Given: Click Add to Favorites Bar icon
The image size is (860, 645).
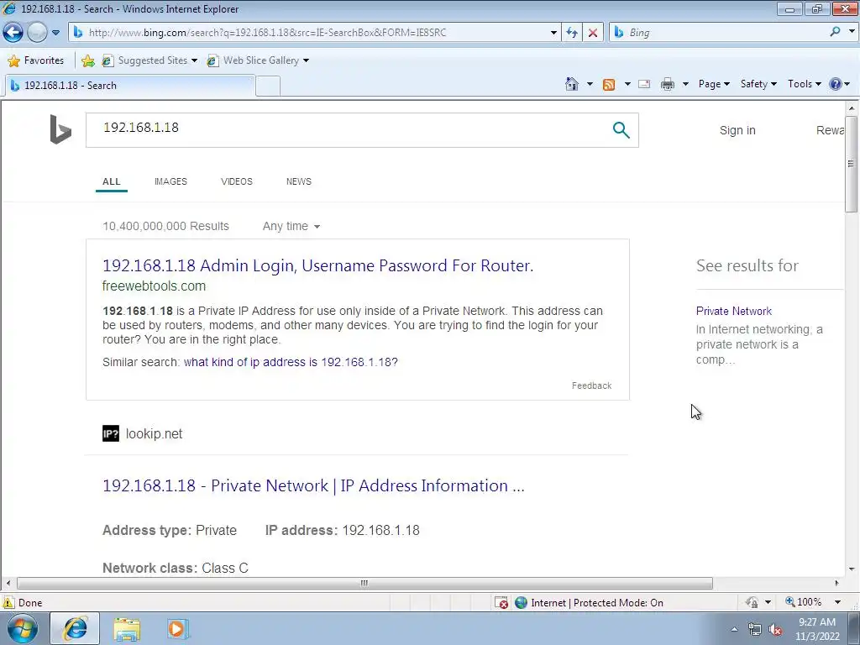Looking at the screenshot, I should click(x=87, y=60).
